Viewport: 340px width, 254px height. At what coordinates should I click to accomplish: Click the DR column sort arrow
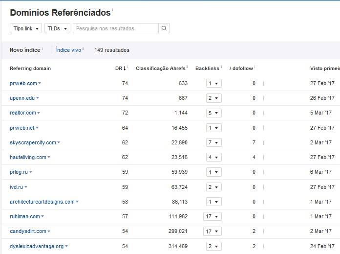(x=125, y=69)
